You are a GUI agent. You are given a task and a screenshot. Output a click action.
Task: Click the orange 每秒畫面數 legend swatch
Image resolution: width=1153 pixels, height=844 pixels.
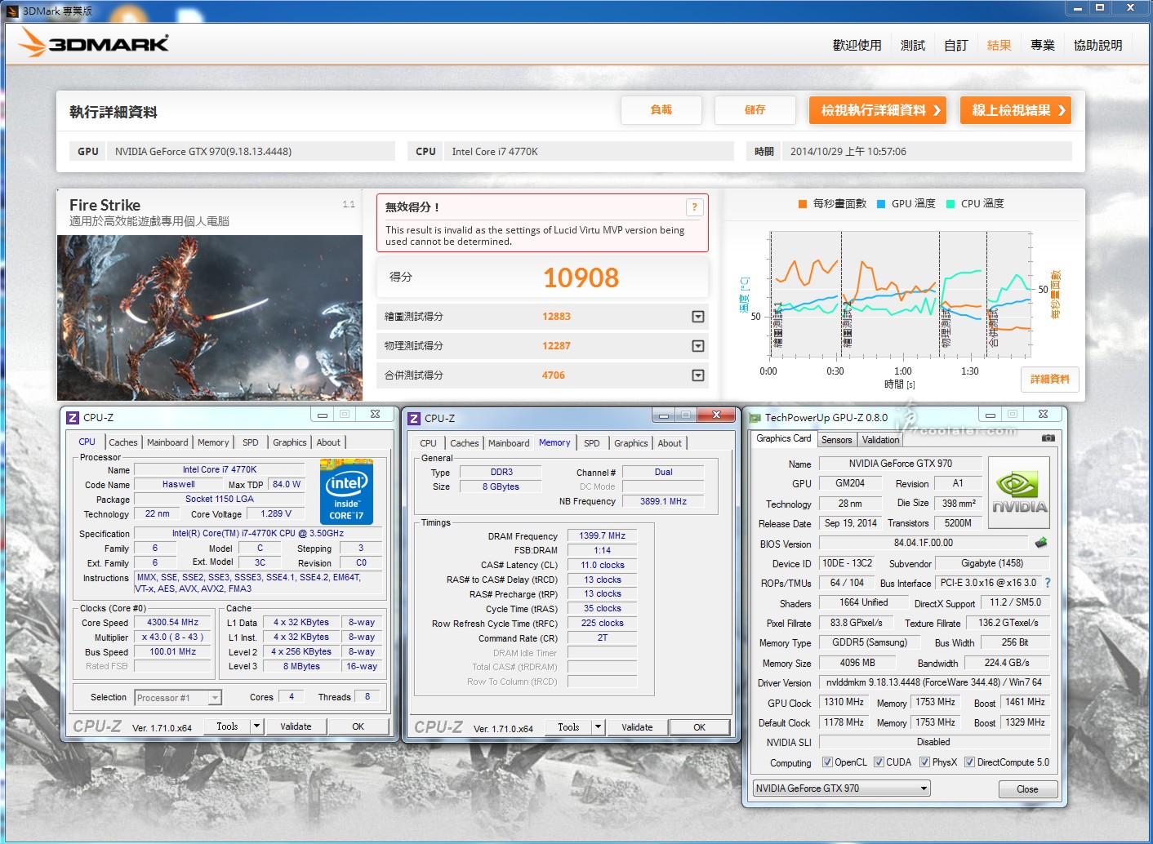coord(803,204)
